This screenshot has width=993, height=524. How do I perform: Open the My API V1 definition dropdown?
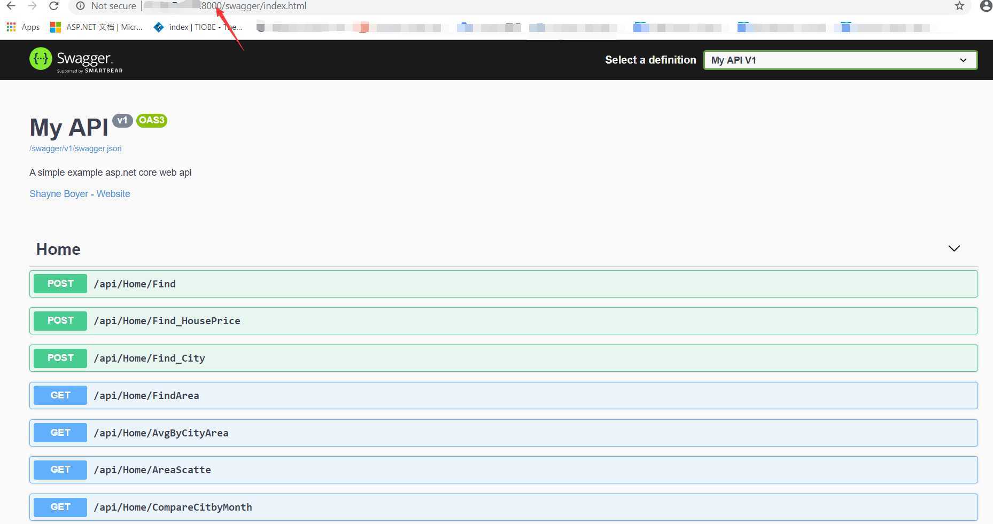click(840, 60)
